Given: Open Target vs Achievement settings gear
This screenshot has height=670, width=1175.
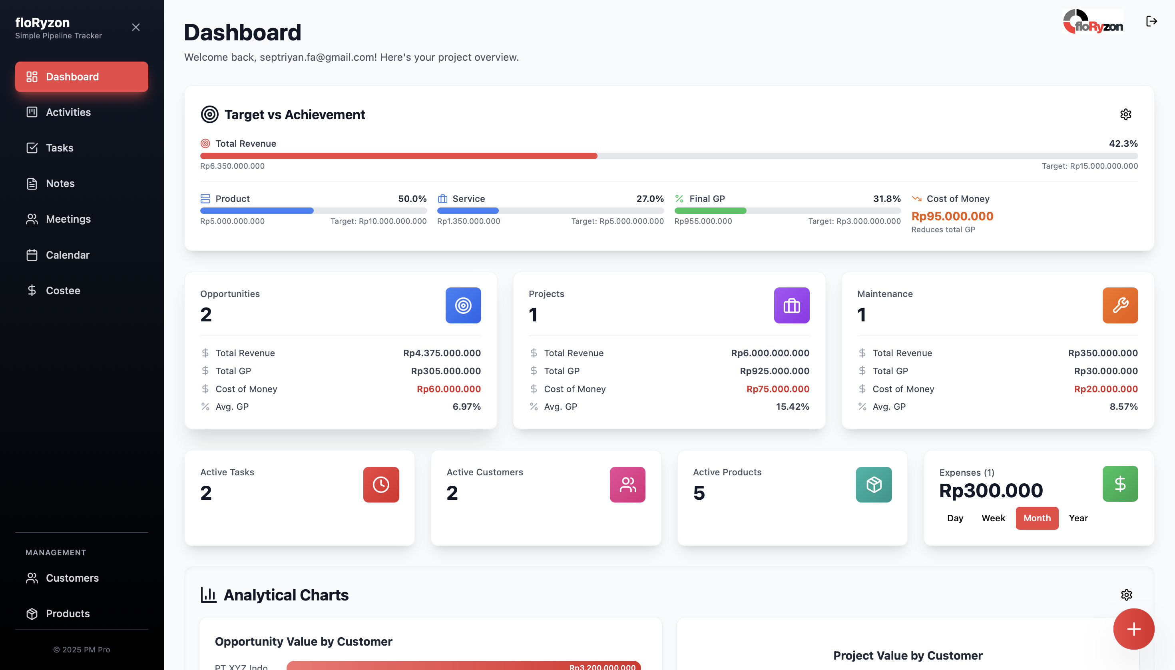Looking at the screenshot, I should pos(1125,114).
